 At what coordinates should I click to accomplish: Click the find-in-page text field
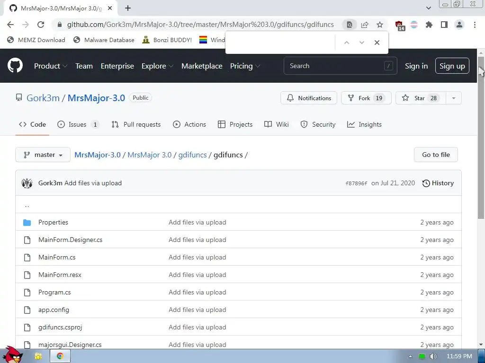click(281, 43)
